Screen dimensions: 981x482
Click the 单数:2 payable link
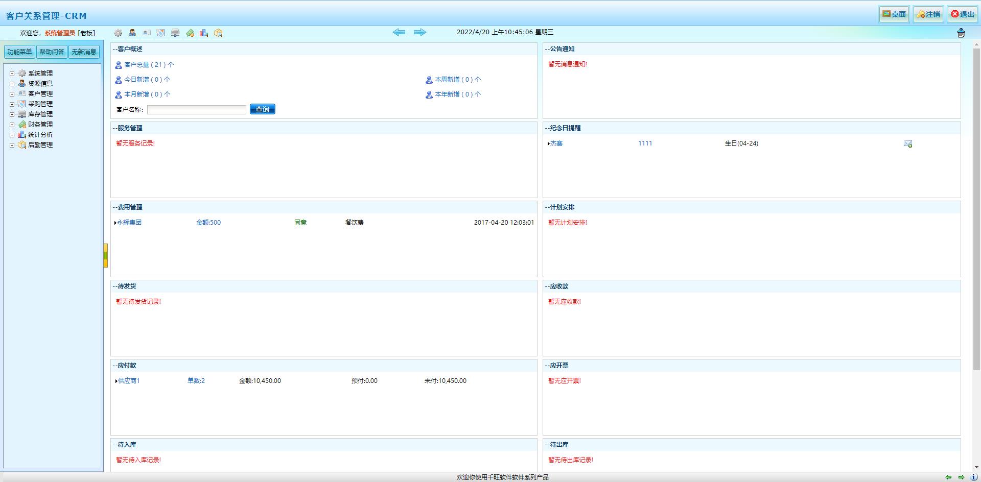coord(196,381)
